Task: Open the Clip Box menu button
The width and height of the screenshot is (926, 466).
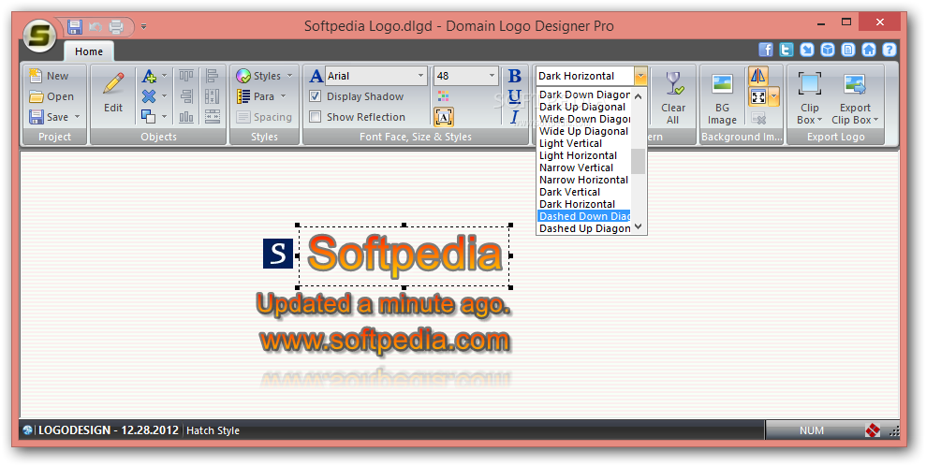Action: pyautogui.click(x=809, y=98)
